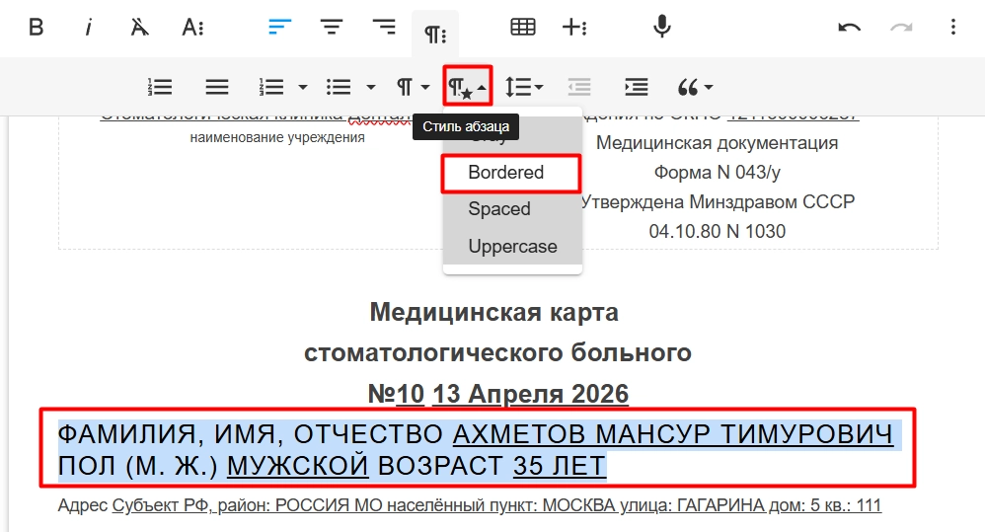Expand the bulleted list dropdown arrow

pyautogui.click(x=371, y=87)
